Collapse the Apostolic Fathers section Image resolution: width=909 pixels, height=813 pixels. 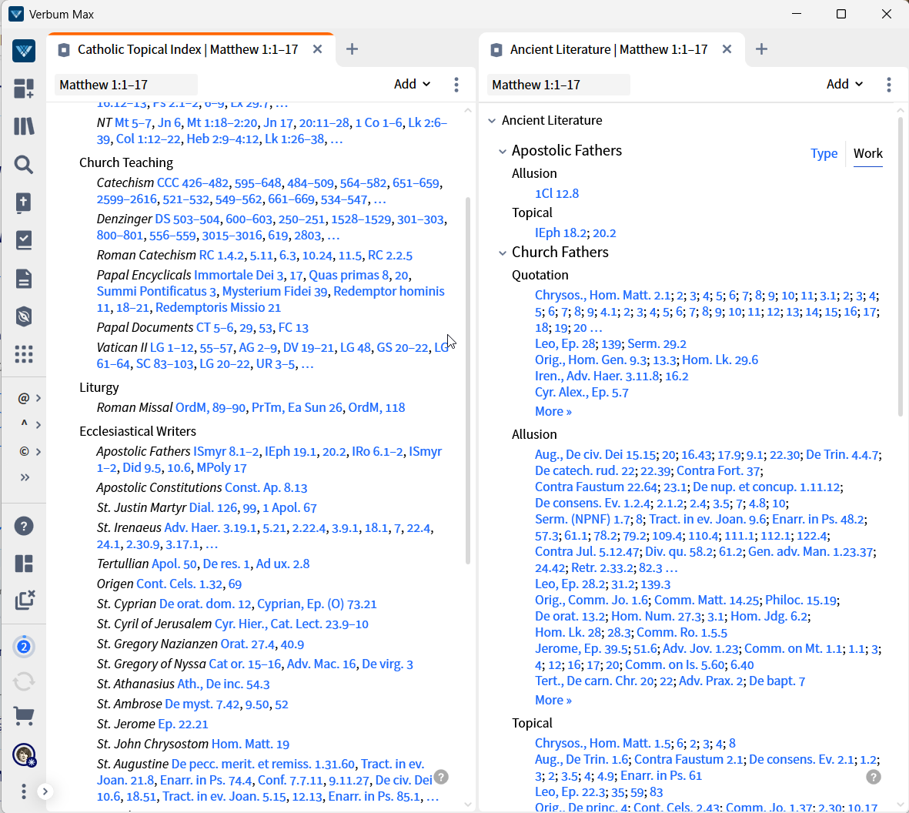pos(502,152)
